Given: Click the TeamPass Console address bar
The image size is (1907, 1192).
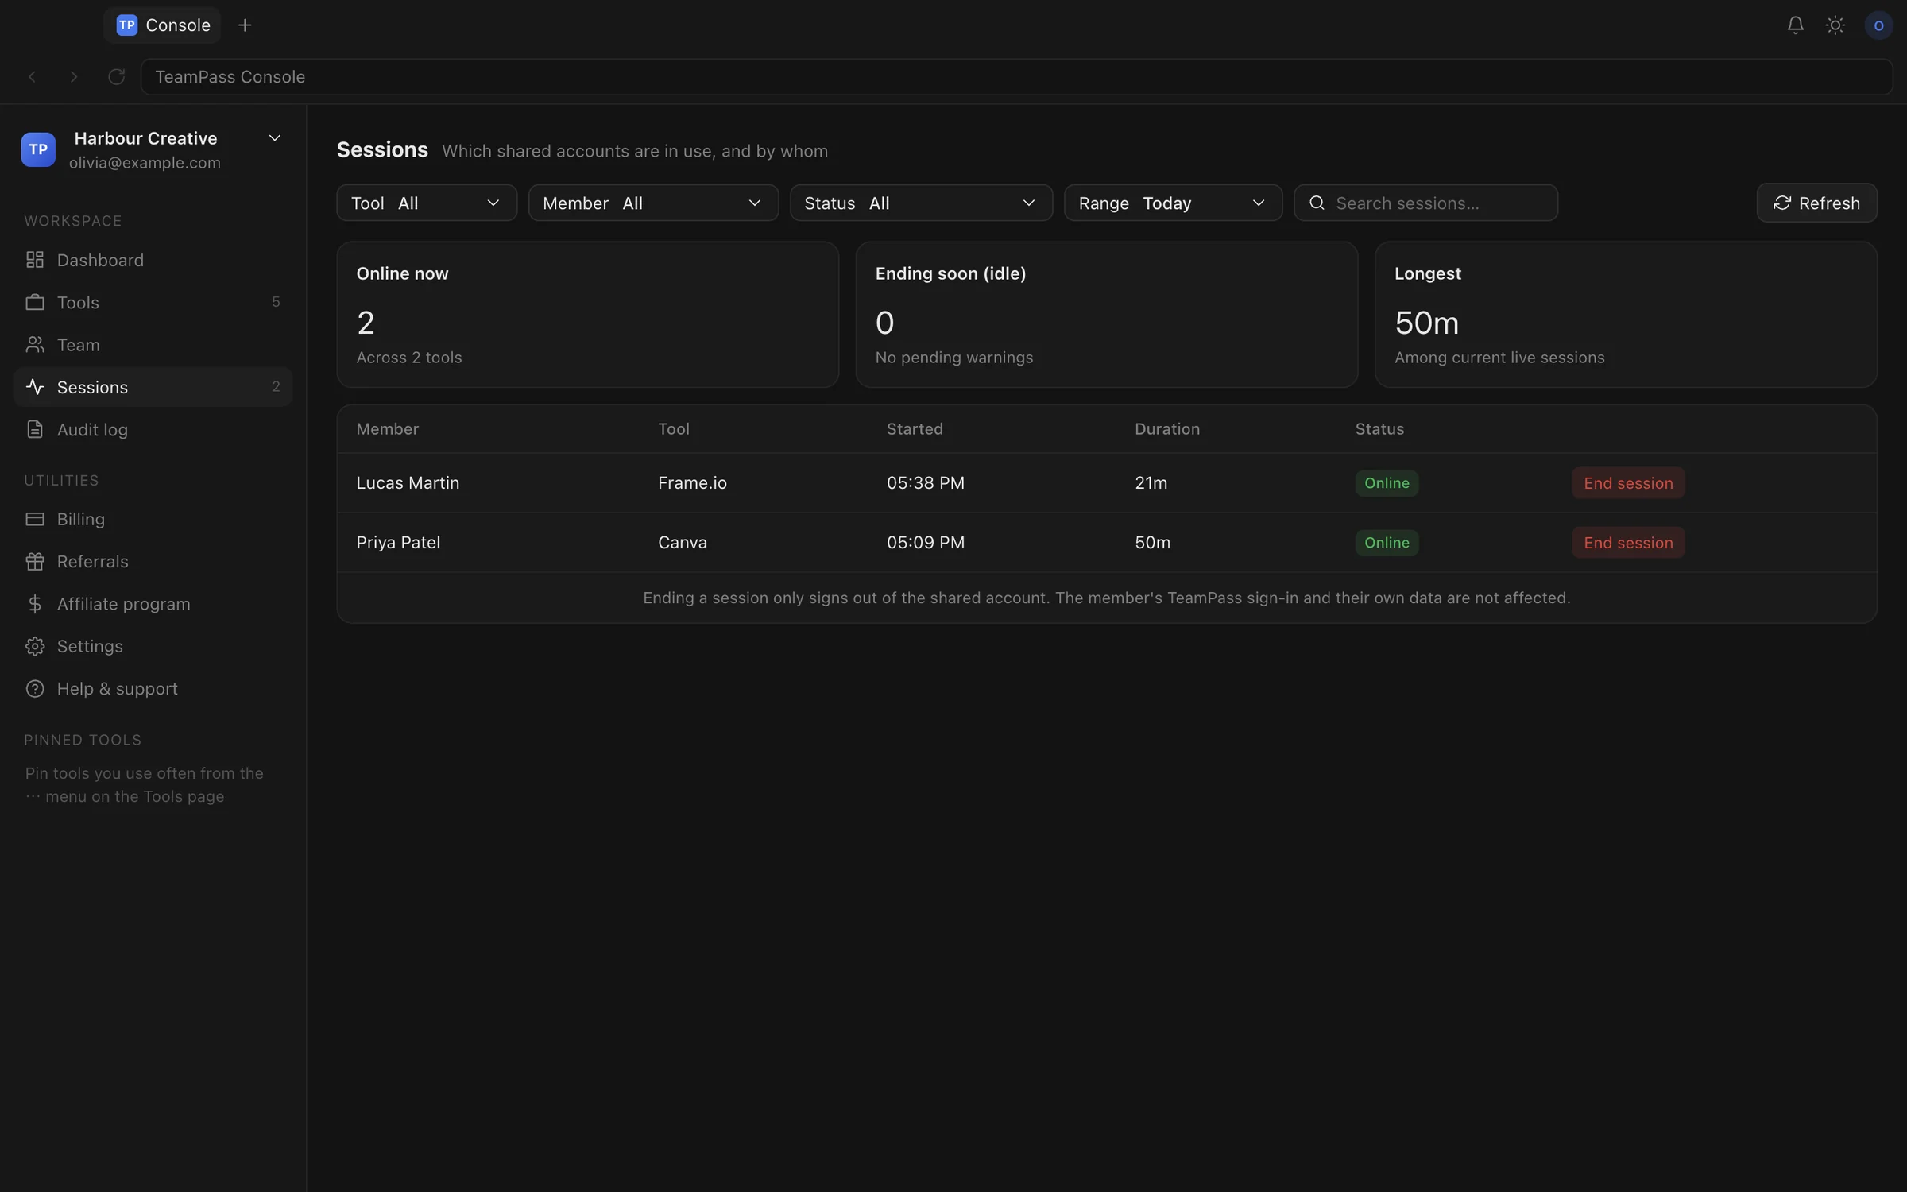Looking at the screenshot, I should (x=1016, y=77).
